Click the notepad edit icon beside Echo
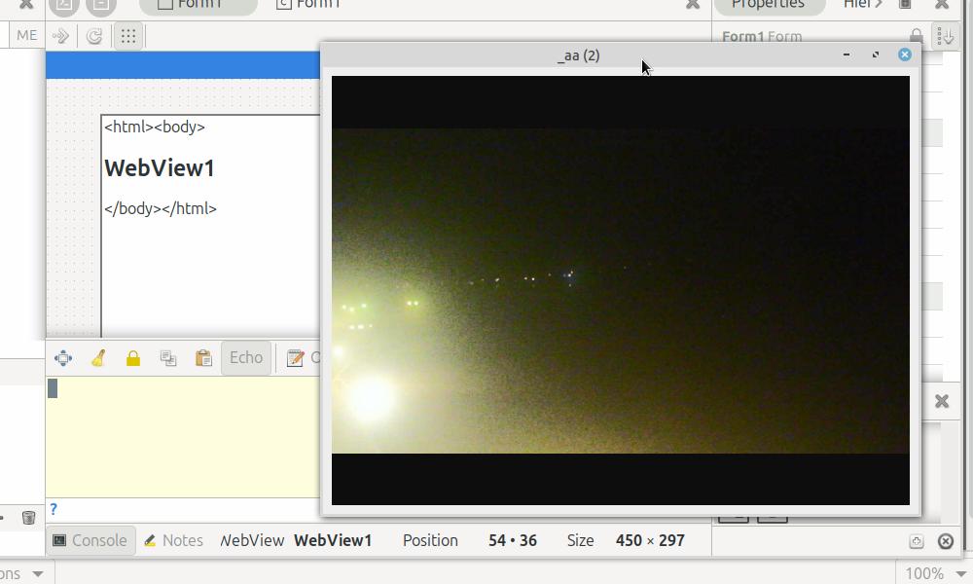The image size is (973, 584). click(295, 358)
